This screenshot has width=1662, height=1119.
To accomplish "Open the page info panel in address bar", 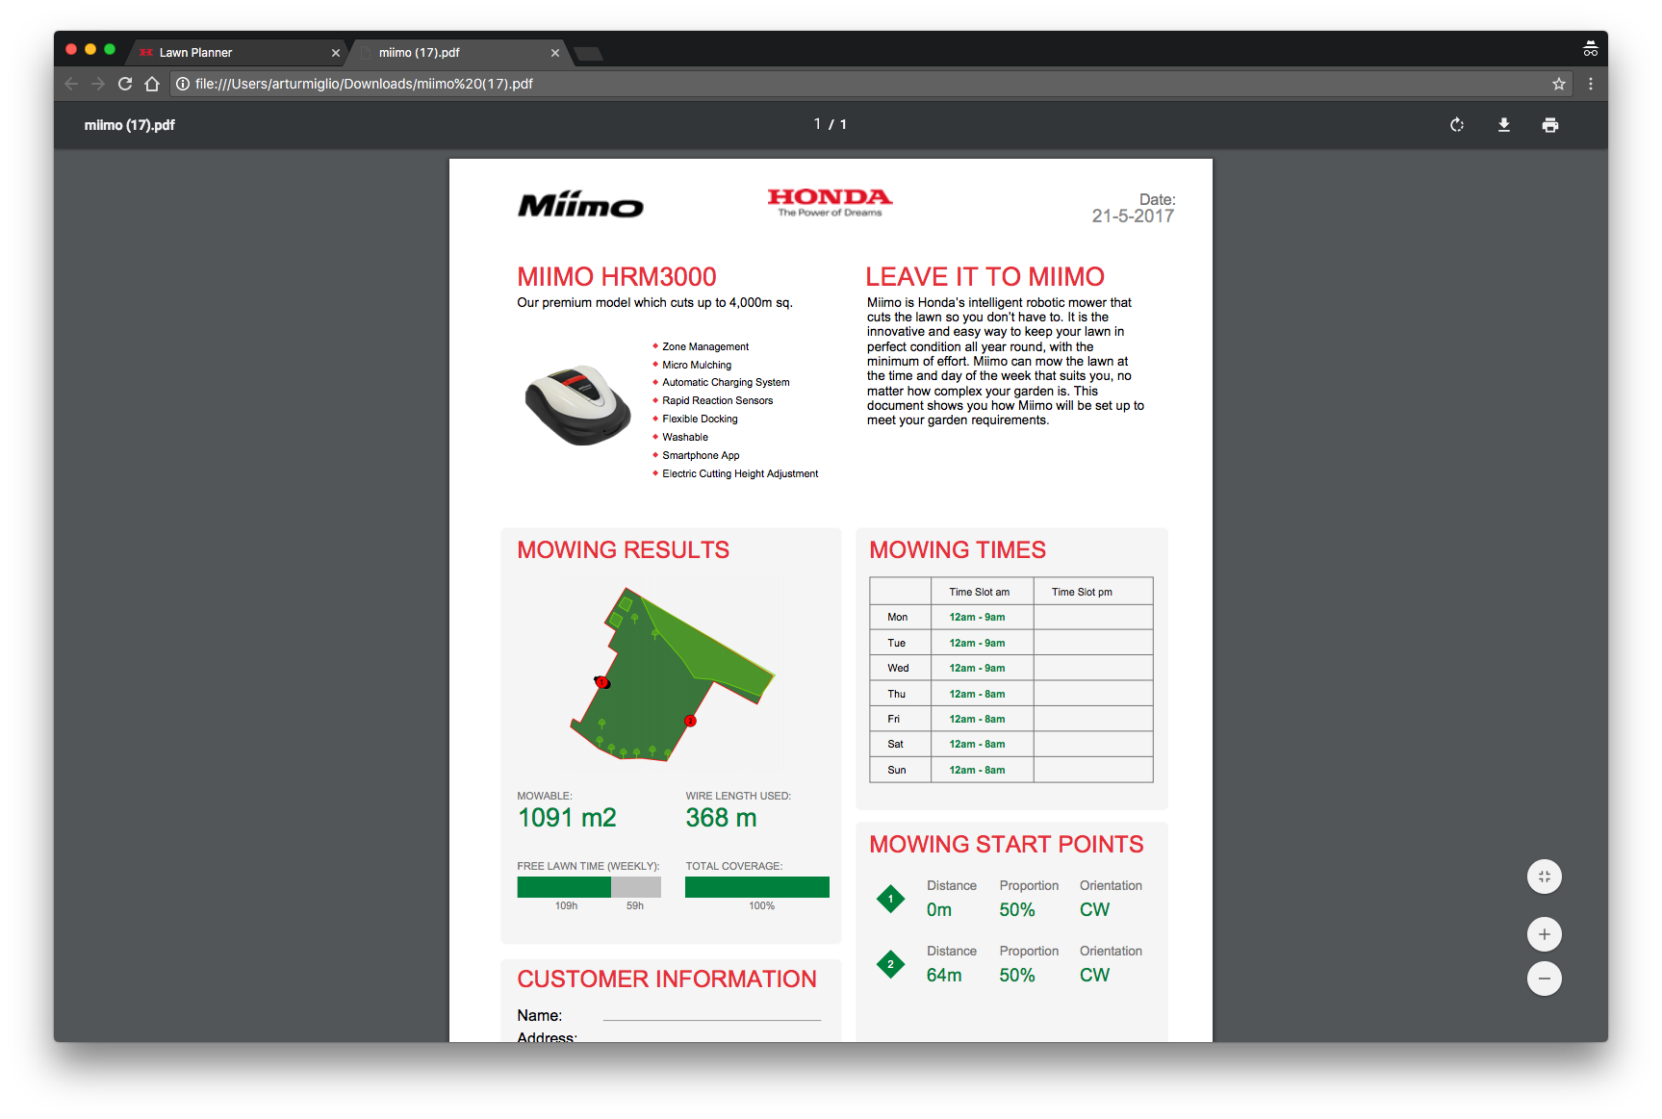I will (x=183, y=84).
